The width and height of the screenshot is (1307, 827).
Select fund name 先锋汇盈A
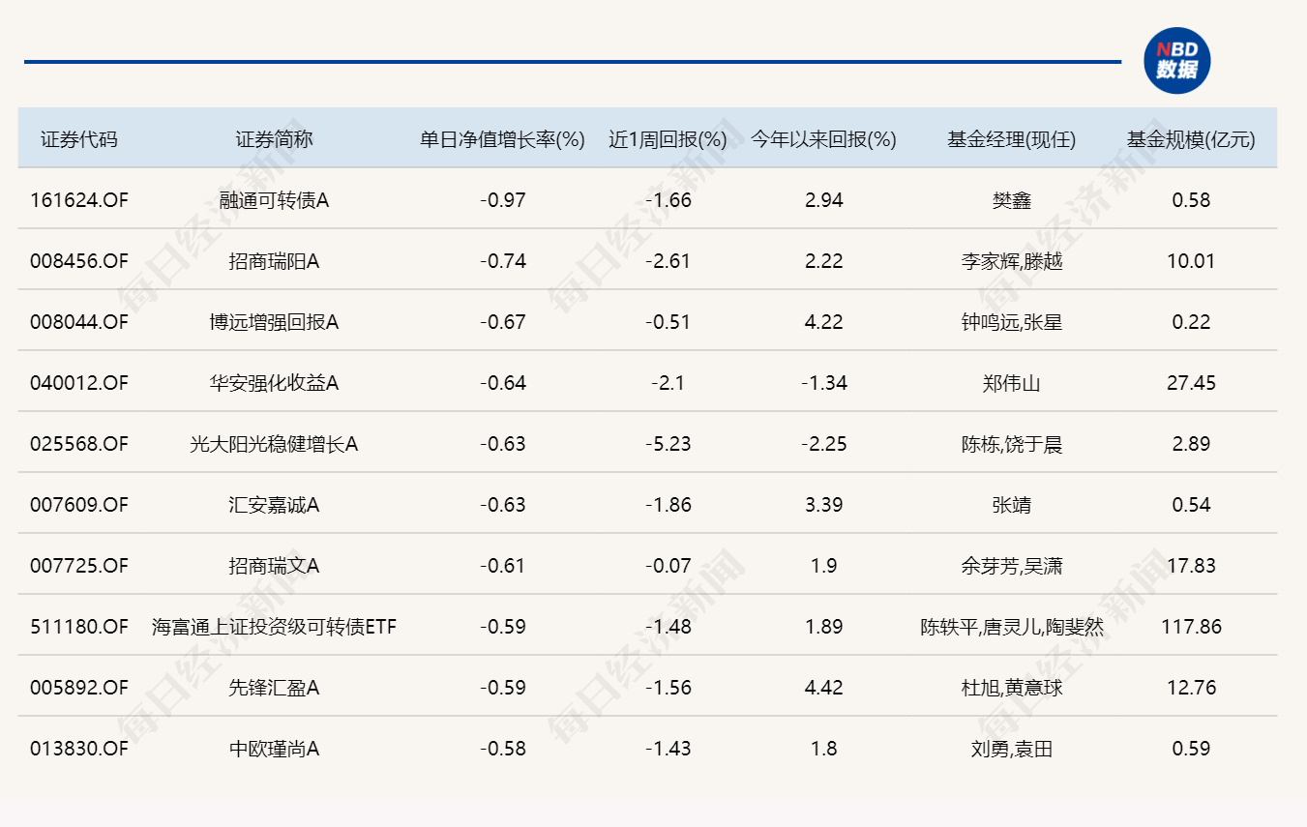(275, 688)
